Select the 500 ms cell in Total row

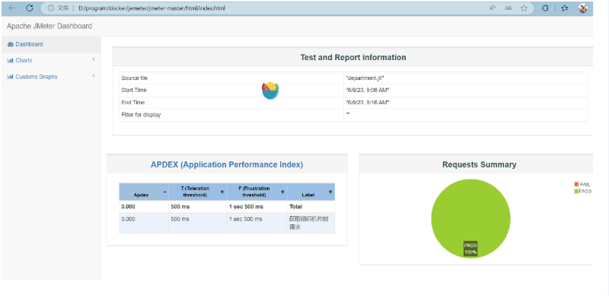pyautogui.click(x=197, y=207)
